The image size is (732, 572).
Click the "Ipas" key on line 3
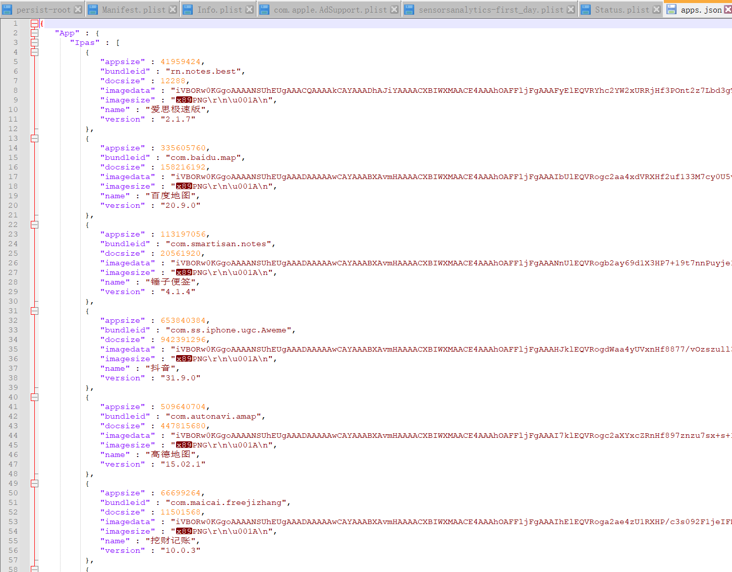tap(85, 42)
